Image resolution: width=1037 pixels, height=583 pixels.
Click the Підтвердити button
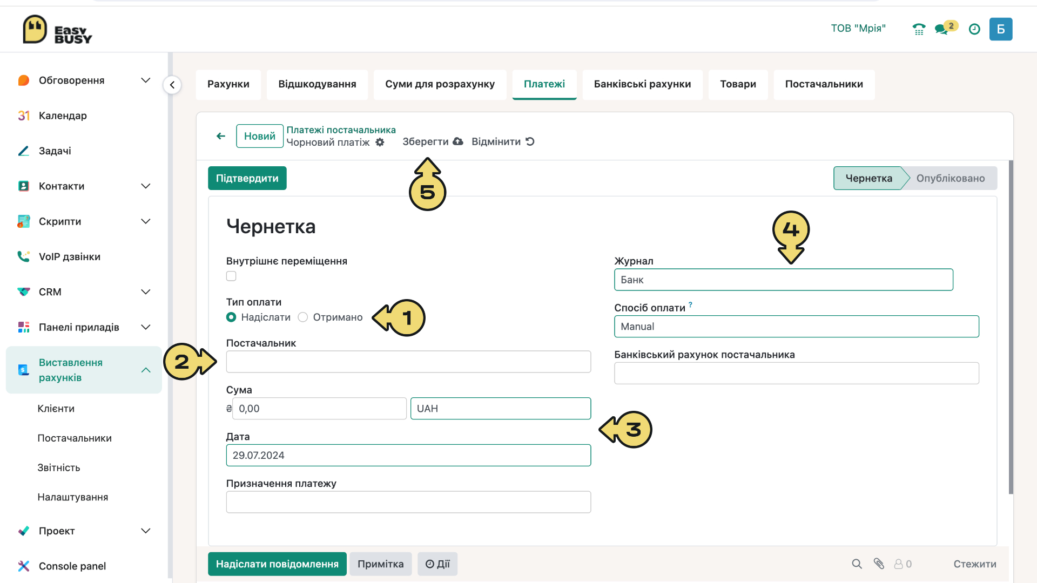coord(247,178)
